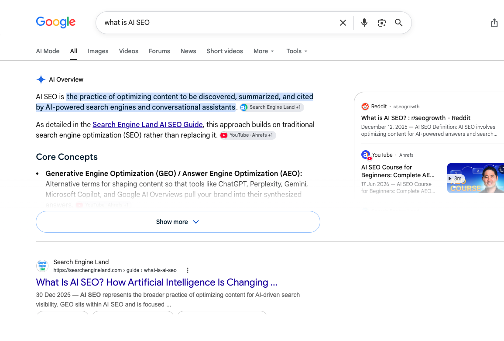Click the '17 Jun 2026' video description
Screen dimensions: 504x341
[398, 188]
